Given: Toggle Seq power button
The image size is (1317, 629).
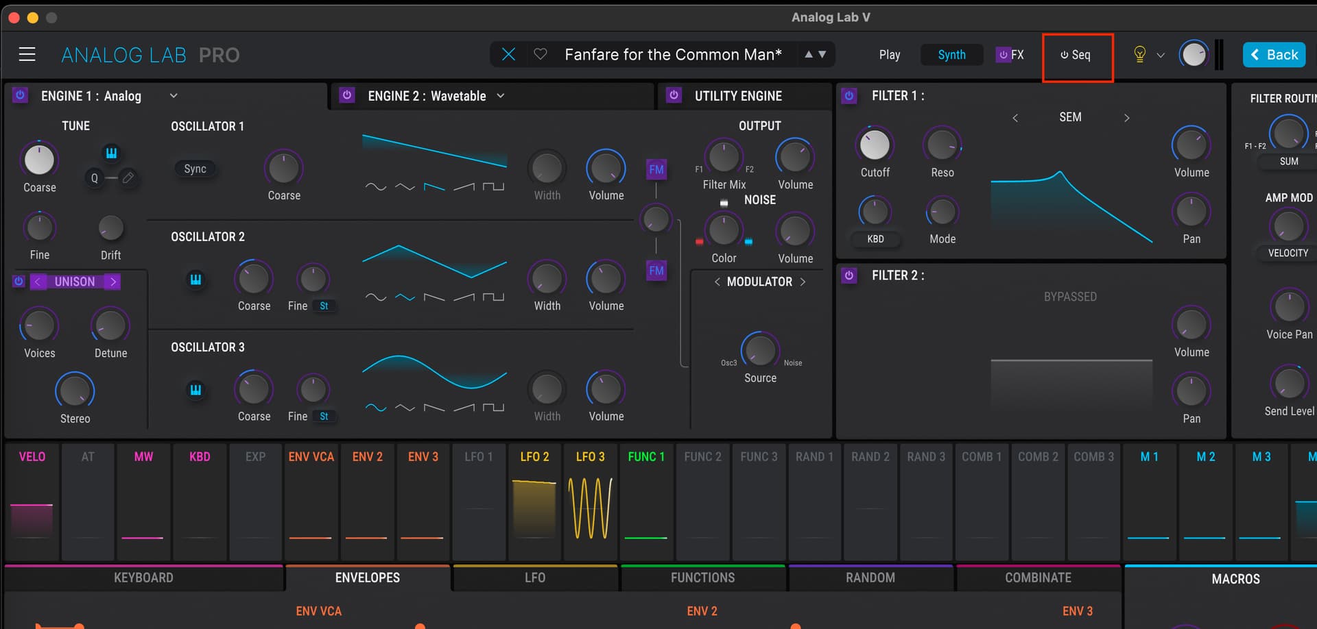Looking at the screenshot, I should coord(1065,55).
